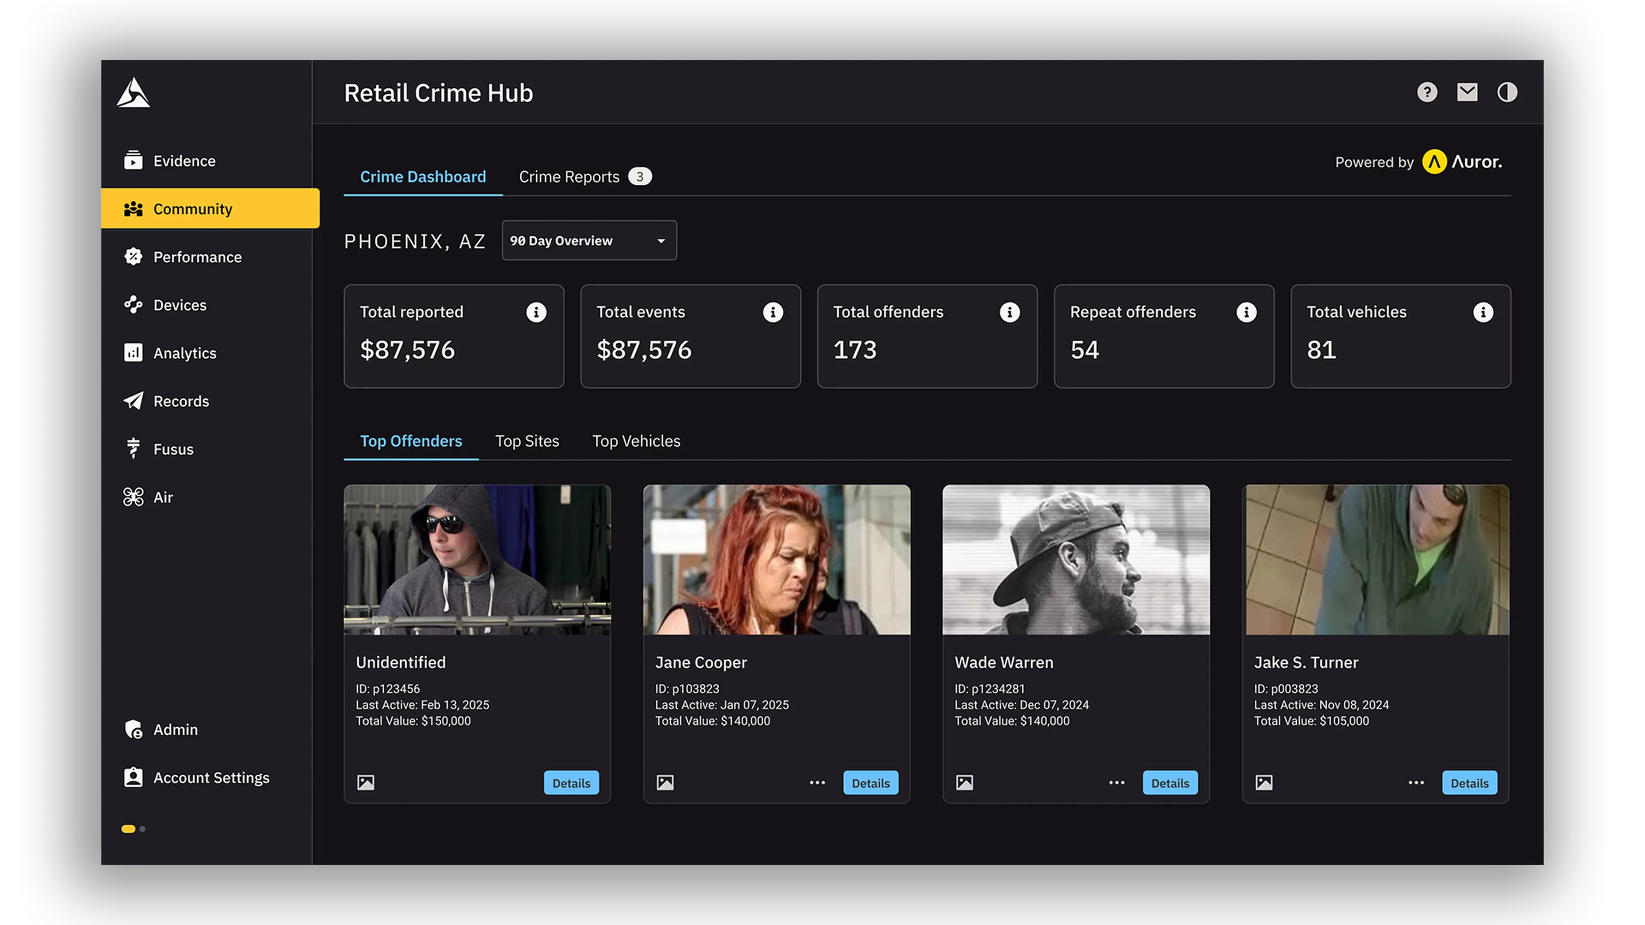
Task: Open Wade Warren's more options menu
Action: pyautogui.click(x=1116, y=783)
